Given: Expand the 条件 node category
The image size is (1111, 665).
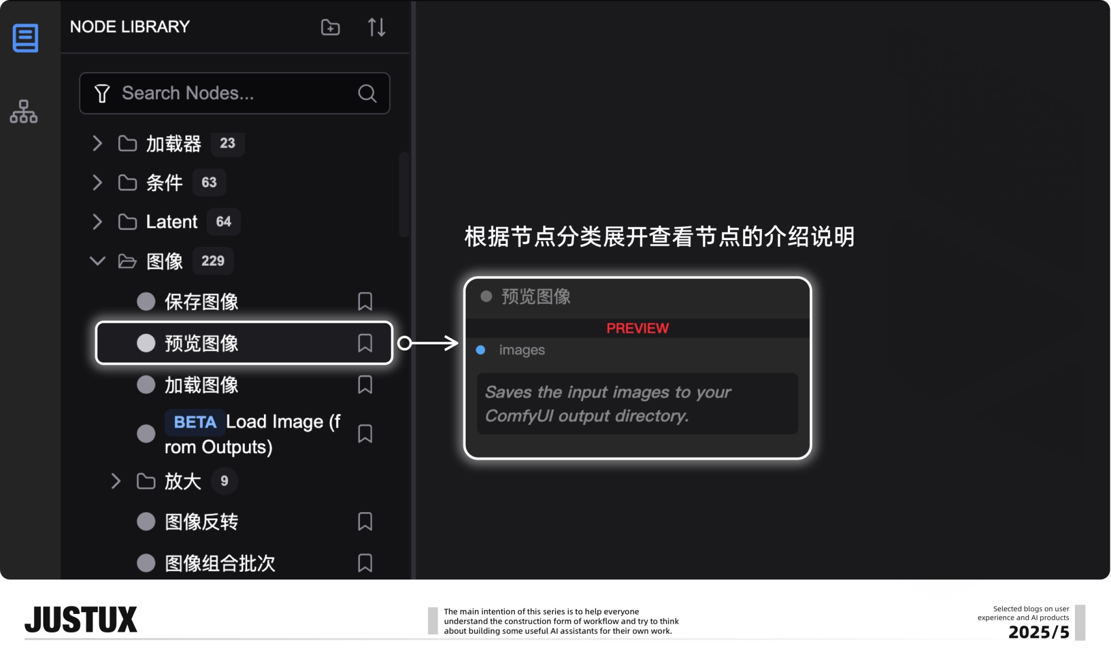Looking at the screenshot, I should [x=98, y=183].
